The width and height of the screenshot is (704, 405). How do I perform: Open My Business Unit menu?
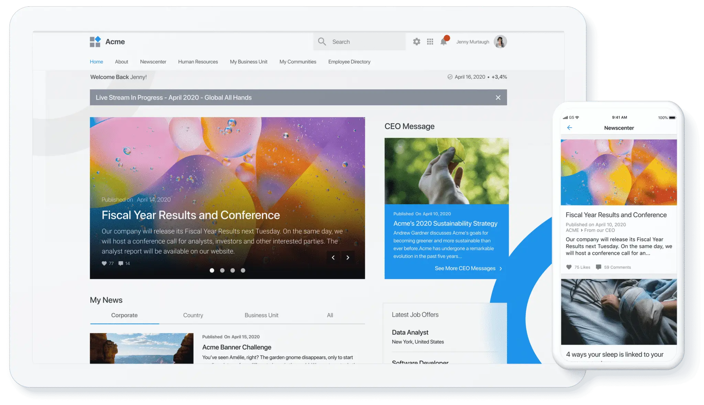(249, 62)
